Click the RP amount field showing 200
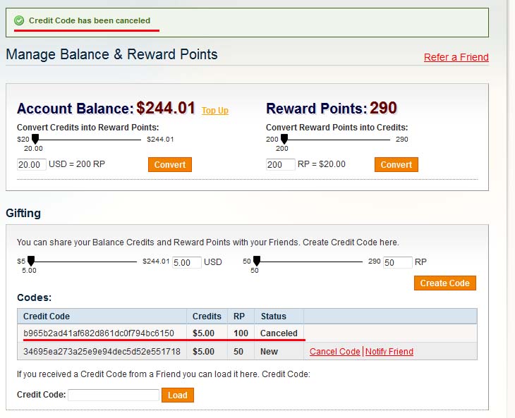This screenshot has width=515, height=418. click(x=281, y=164)
